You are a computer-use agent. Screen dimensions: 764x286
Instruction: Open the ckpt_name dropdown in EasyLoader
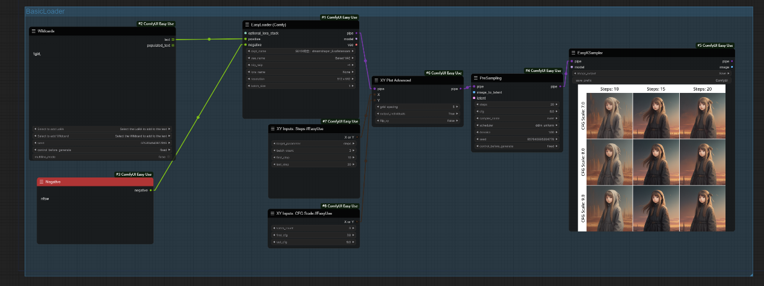[301, 52]
